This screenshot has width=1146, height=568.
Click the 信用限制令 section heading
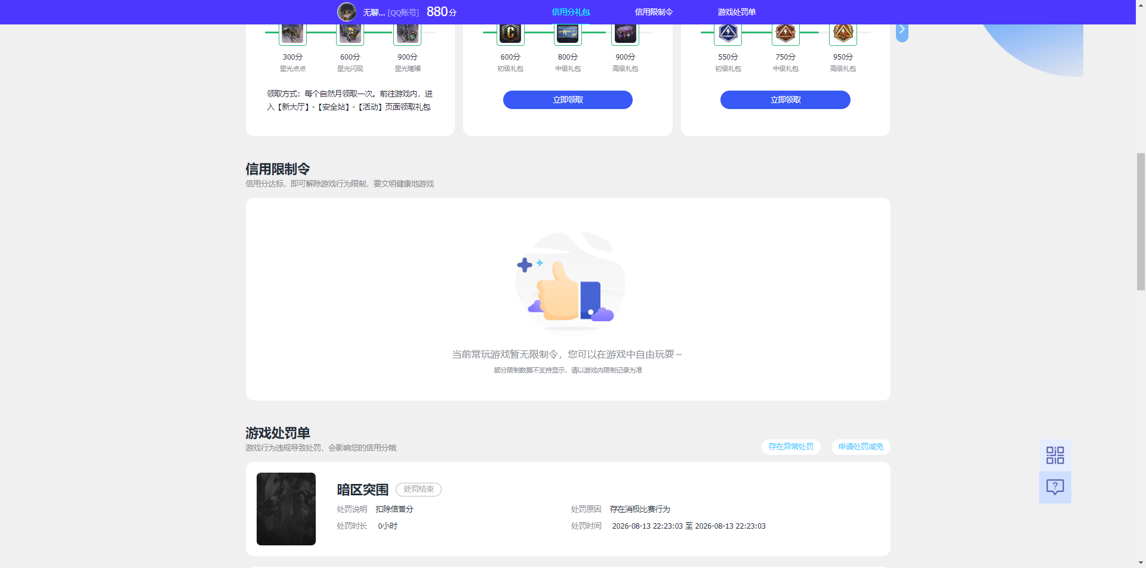[278, 169]
